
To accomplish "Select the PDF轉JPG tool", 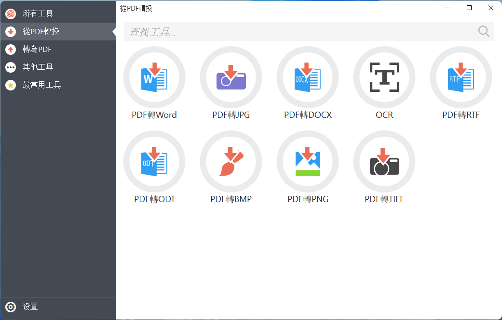I will [231, 77].
